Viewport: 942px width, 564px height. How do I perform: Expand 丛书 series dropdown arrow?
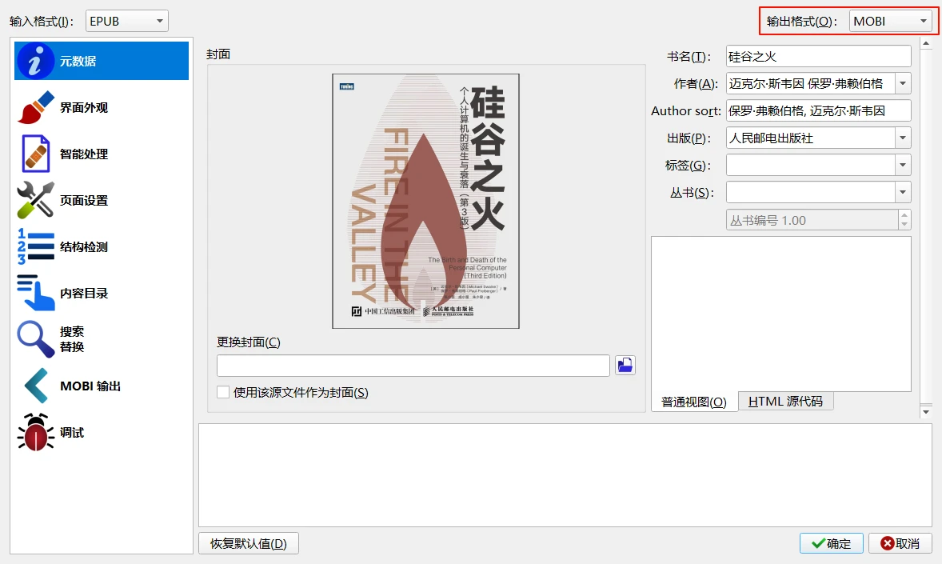902,193
